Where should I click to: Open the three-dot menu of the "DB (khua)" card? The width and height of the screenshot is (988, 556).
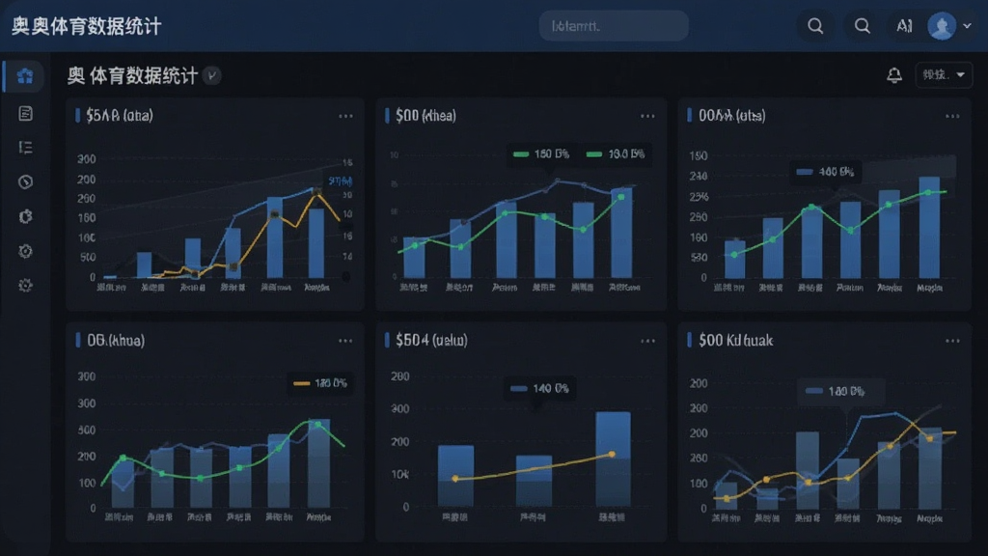[x=345, y=341]
